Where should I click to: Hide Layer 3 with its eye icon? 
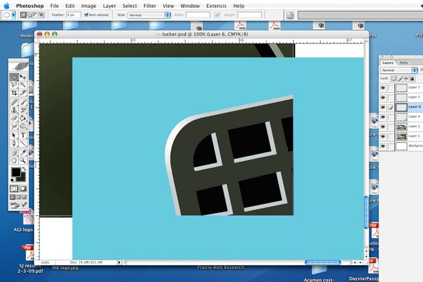383,87
